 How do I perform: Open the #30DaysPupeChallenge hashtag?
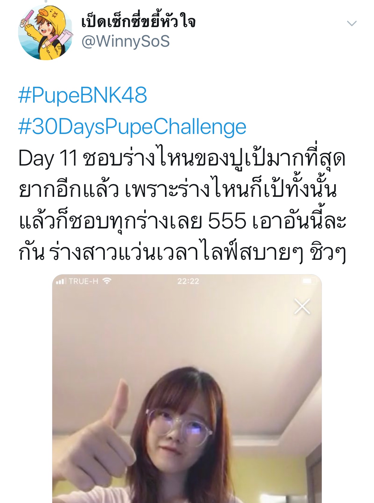(x=132, y=127)
